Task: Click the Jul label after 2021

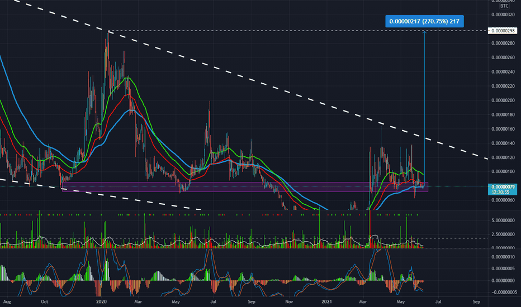Action: click(438, 301)
